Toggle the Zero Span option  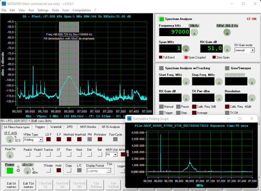[214, 57]
